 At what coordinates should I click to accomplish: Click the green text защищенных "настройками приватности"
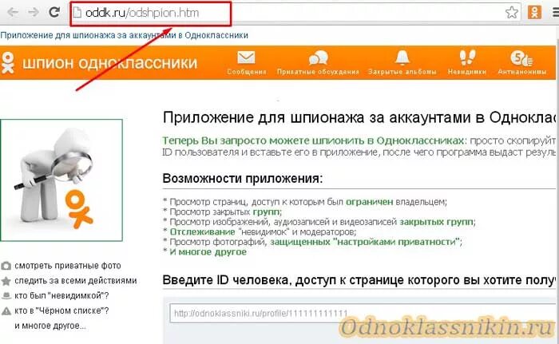tap(365, 242)
